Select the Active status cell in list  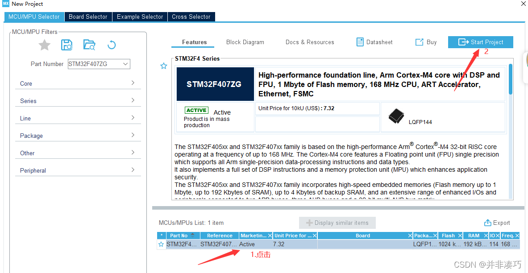pos(256,244)
